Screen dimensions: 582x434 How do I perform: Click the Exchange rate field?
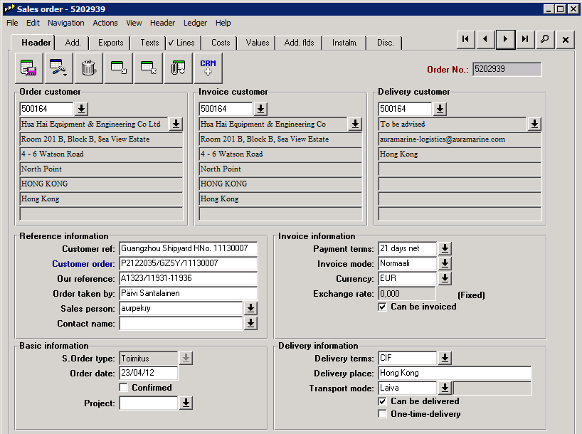point(407,294)
